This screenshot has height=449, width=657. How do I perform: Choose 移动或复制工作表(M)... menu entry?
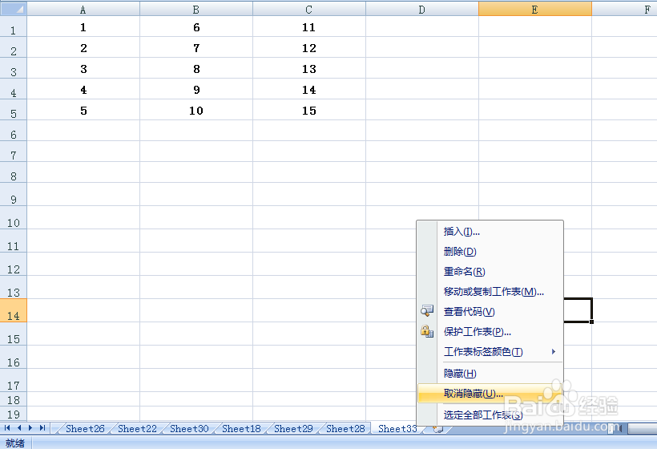click(490, 292)
